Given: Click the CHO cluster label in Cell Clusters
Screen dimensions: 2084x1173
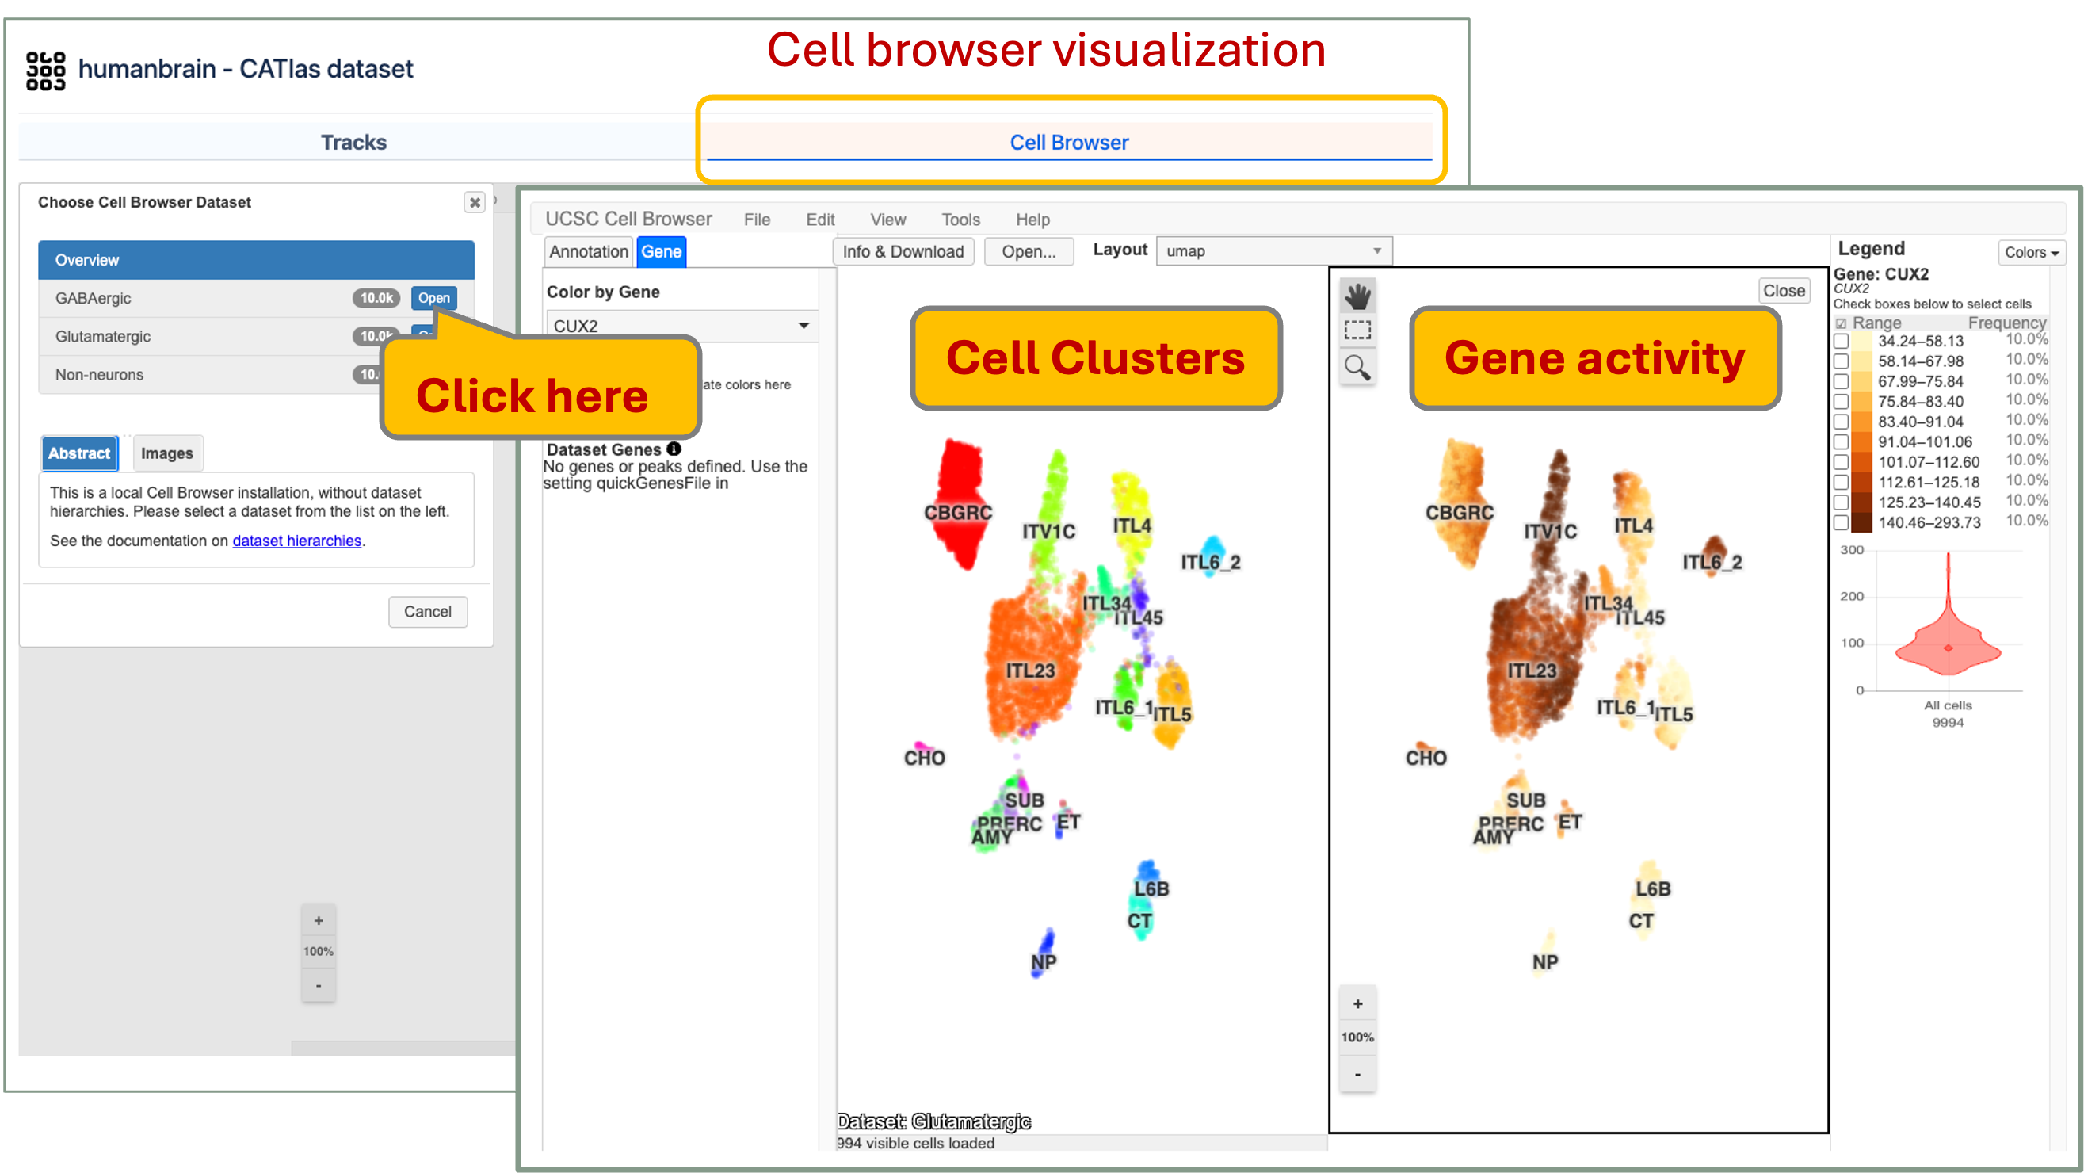Looking at the screenshot, I should 924,758.
